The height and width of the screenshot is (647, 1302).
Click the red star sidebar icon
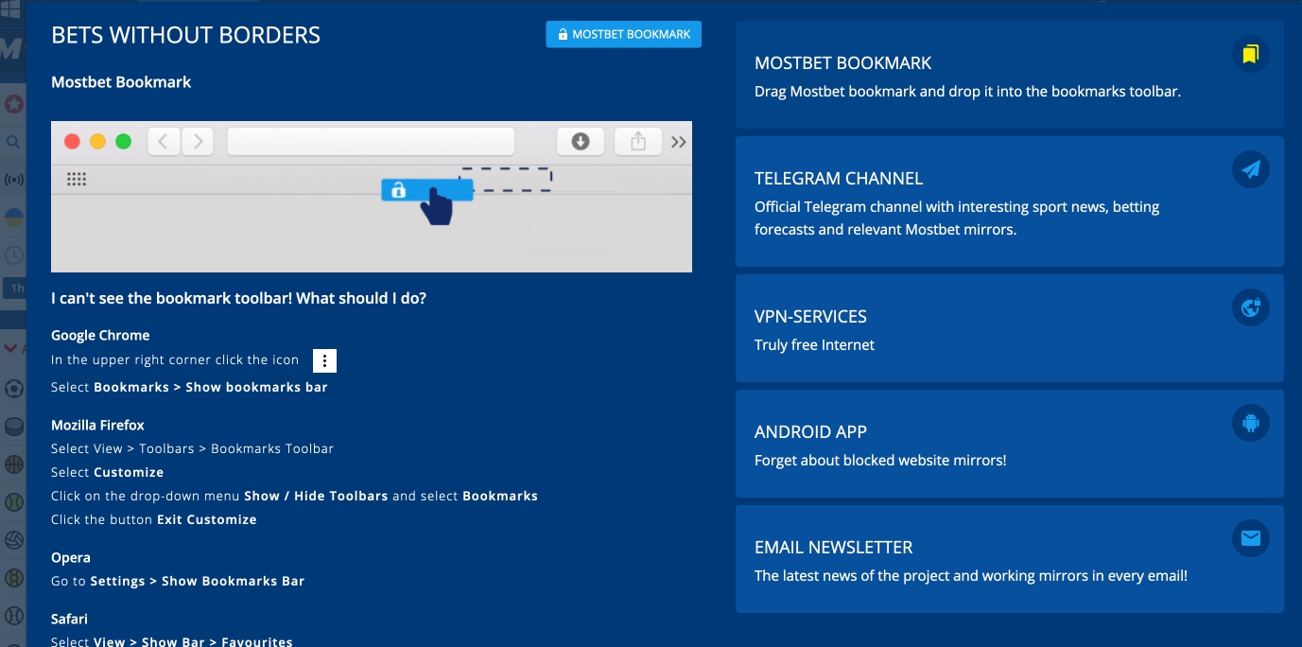(x=13, y=104)
